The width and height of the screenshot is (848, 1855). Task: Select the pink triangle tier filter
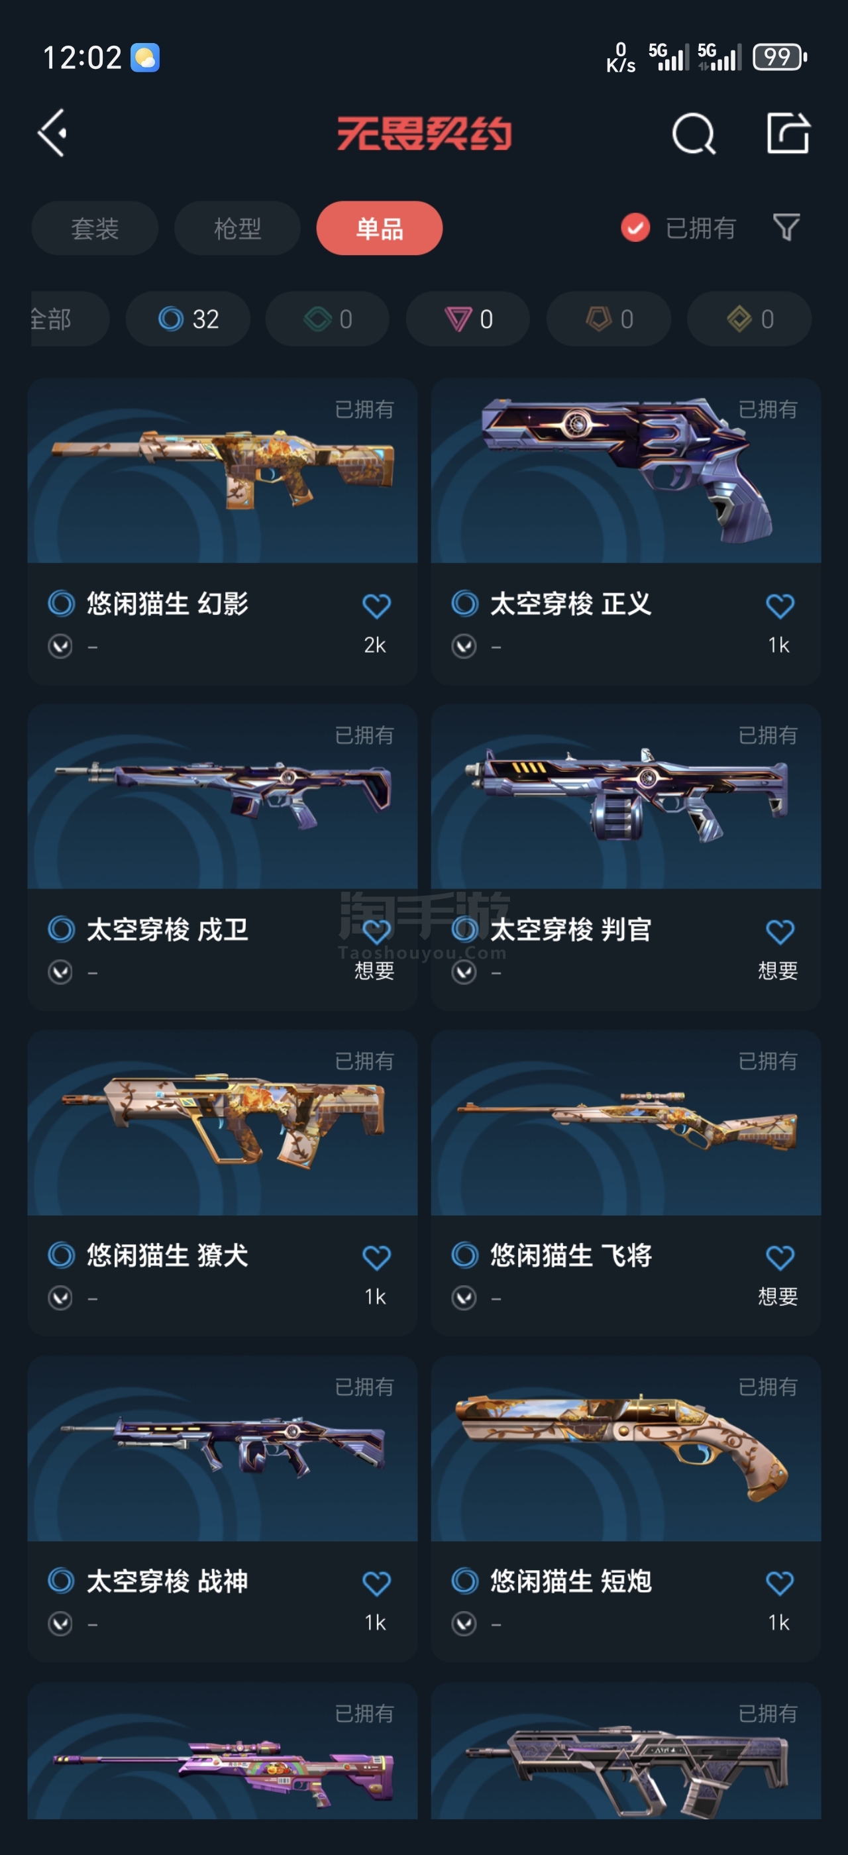click(x=468, y=318)
